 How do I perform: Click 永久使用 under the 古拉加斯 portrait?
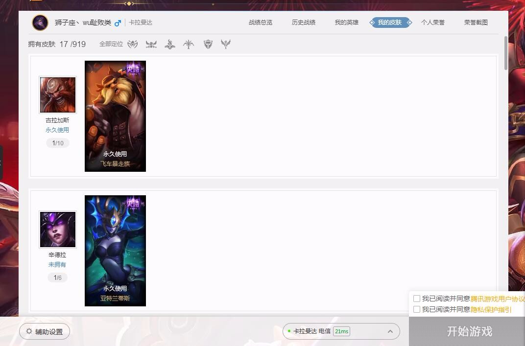tap(57, 130)
